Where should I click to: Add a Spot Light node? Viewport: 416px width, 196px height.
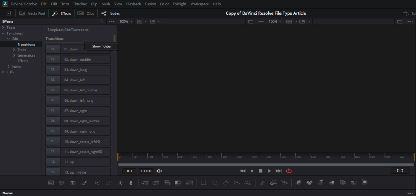[354, 183]
